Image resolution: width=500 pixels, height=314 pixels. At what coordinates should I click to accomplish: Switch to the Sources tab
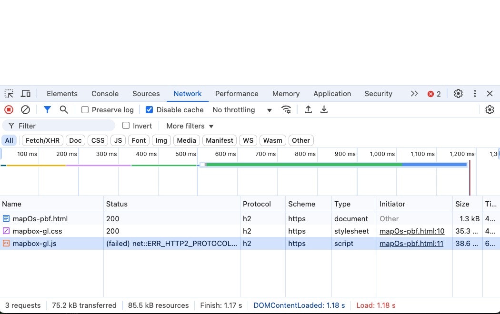[x=146, y=94]
